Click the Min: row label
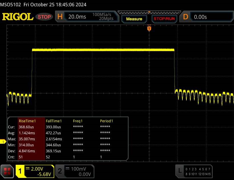 [11, 145]
